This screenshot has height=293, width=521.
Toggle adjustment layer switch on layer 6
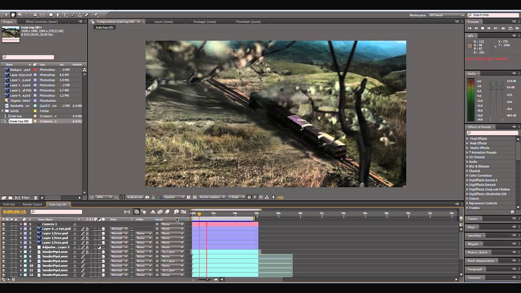(99, 247)
